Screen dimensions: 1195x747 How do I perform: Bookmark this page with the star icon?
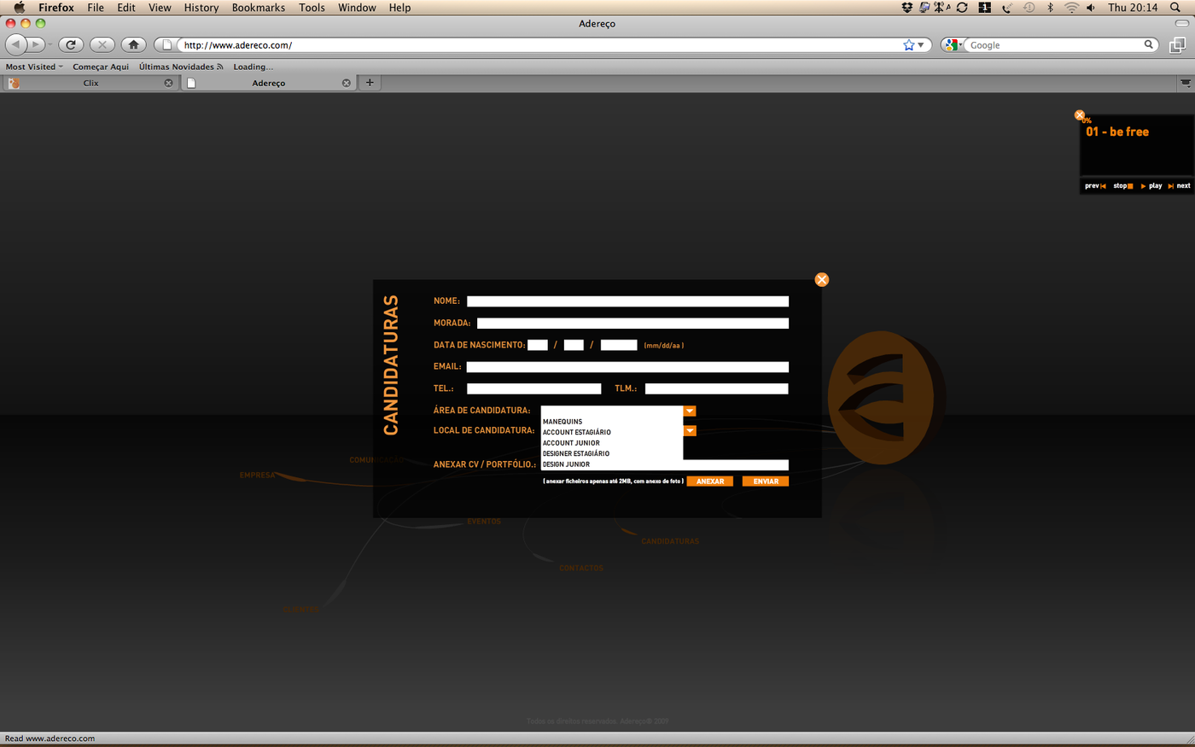tap(908, 44)
